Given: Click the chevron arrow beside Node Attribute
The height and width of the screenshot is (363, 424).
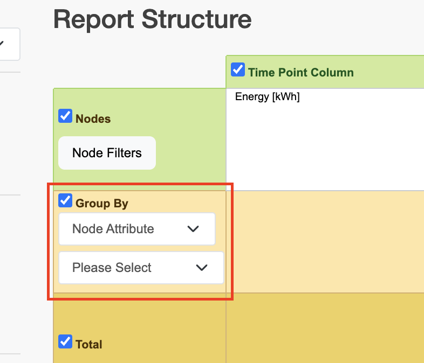Looking at the screenshot, I should 193,229.
